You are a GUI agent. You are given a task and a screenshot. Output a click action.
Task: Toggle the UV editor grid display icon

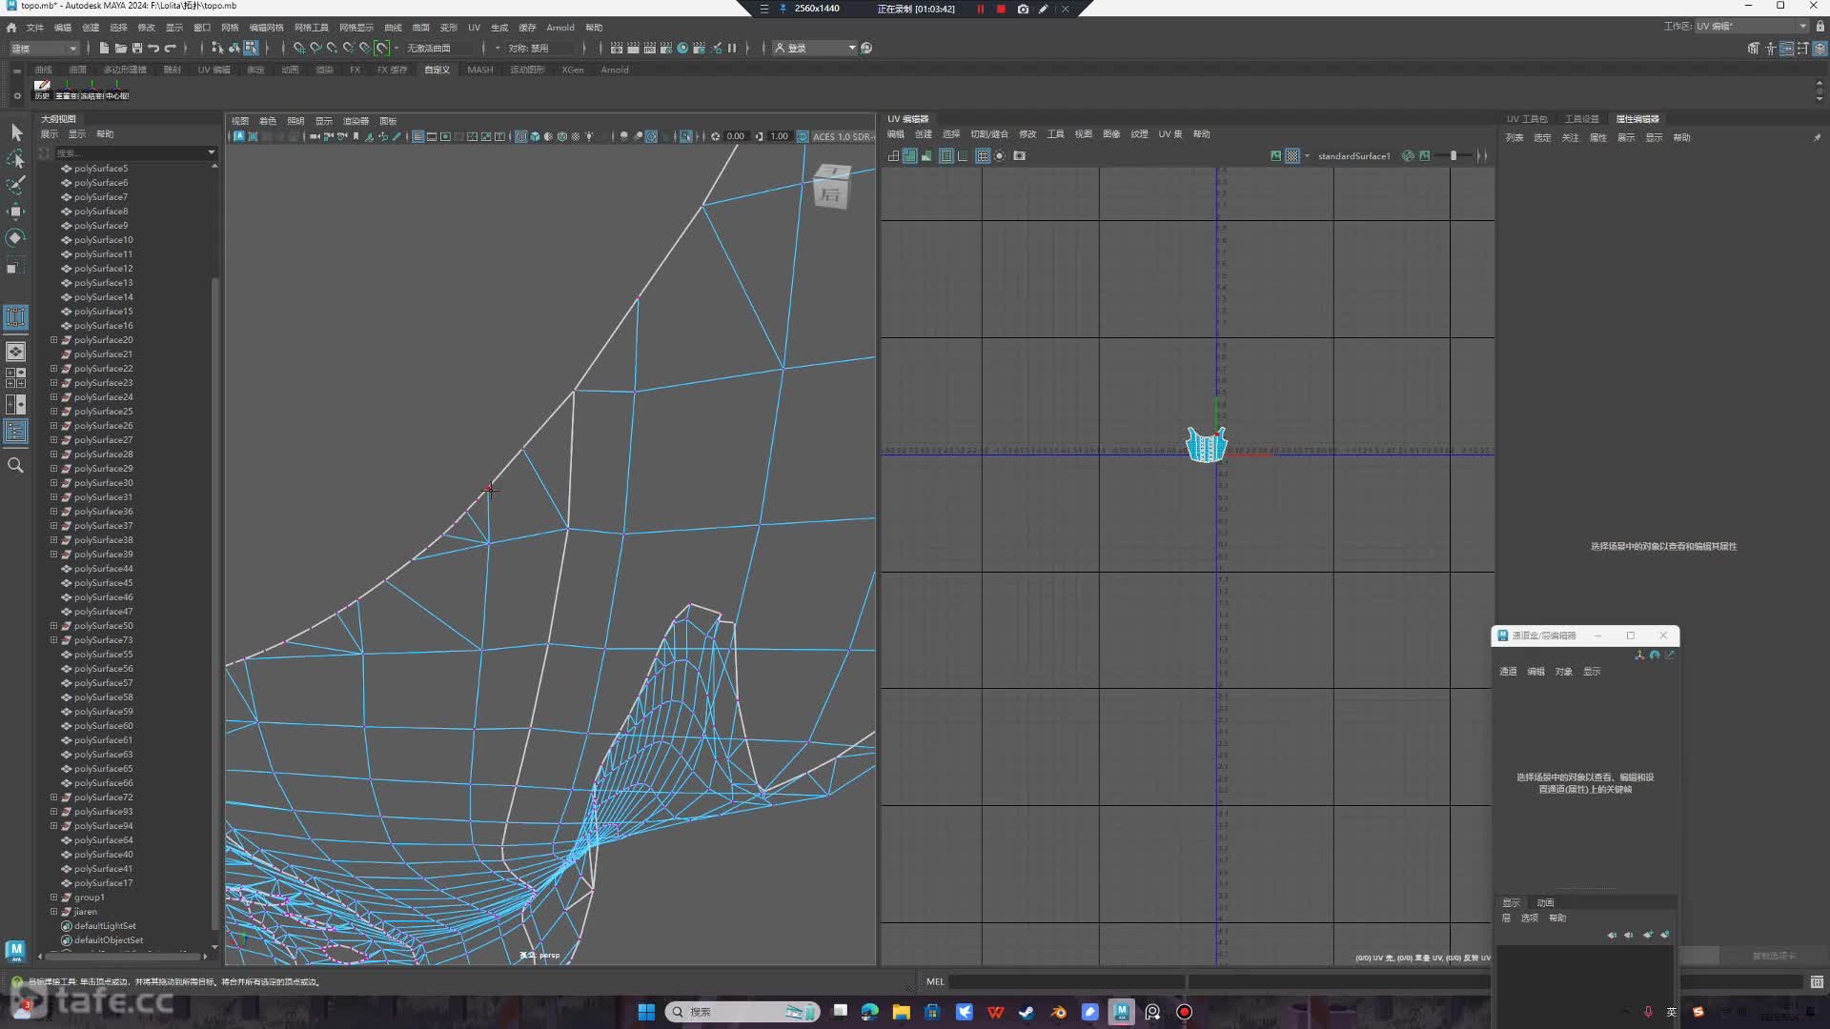[x=983, y=155]
